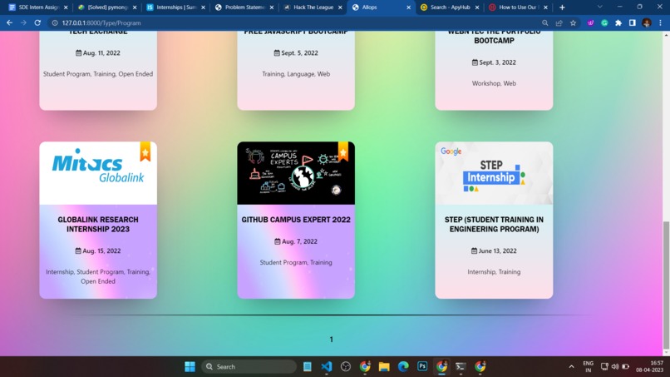Open the Chrome three-dot menu

click(660, 23)
